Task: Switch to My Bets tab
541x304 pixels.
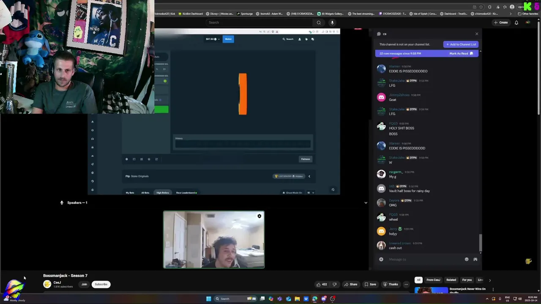Action: pyautogui.click(x=130, y=193)
